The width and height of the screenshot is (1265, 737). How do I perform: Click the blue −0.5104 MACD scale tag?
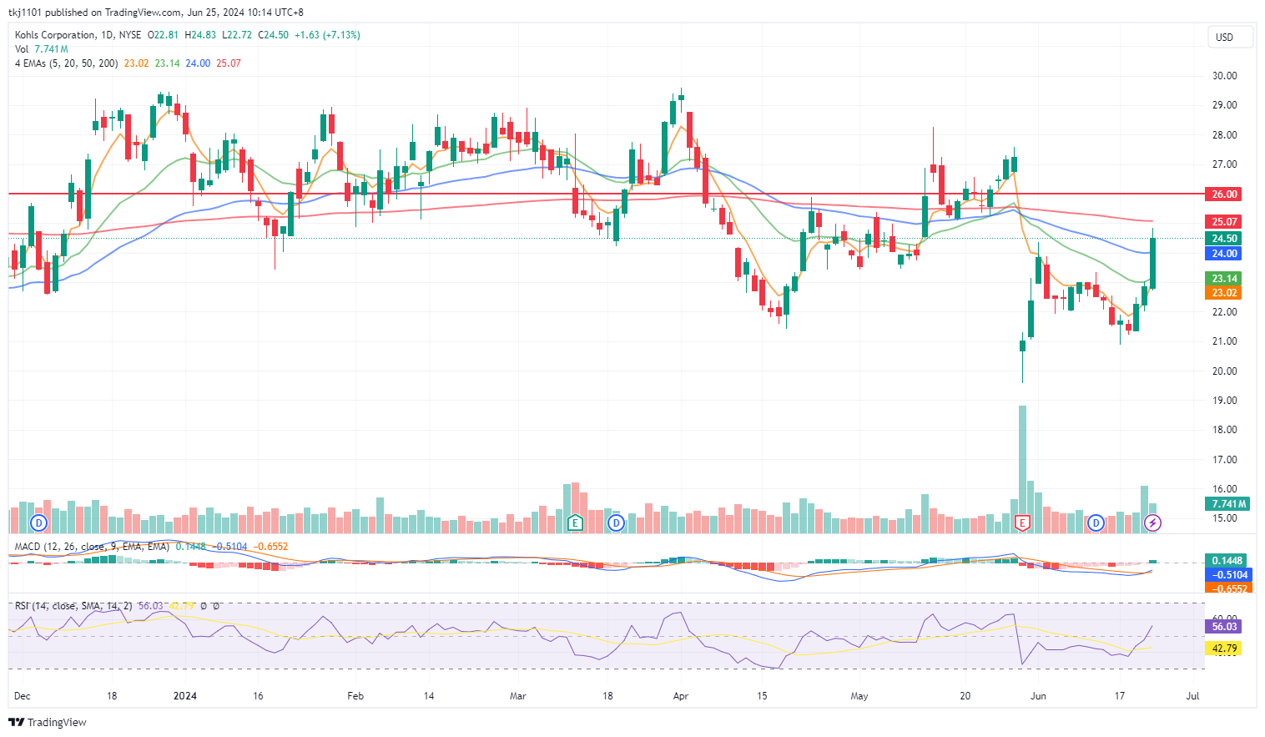click(x=1228, y=574)
